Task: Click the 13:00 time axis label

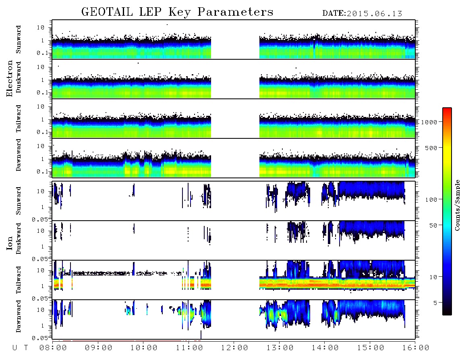Action: coord(280,348)
